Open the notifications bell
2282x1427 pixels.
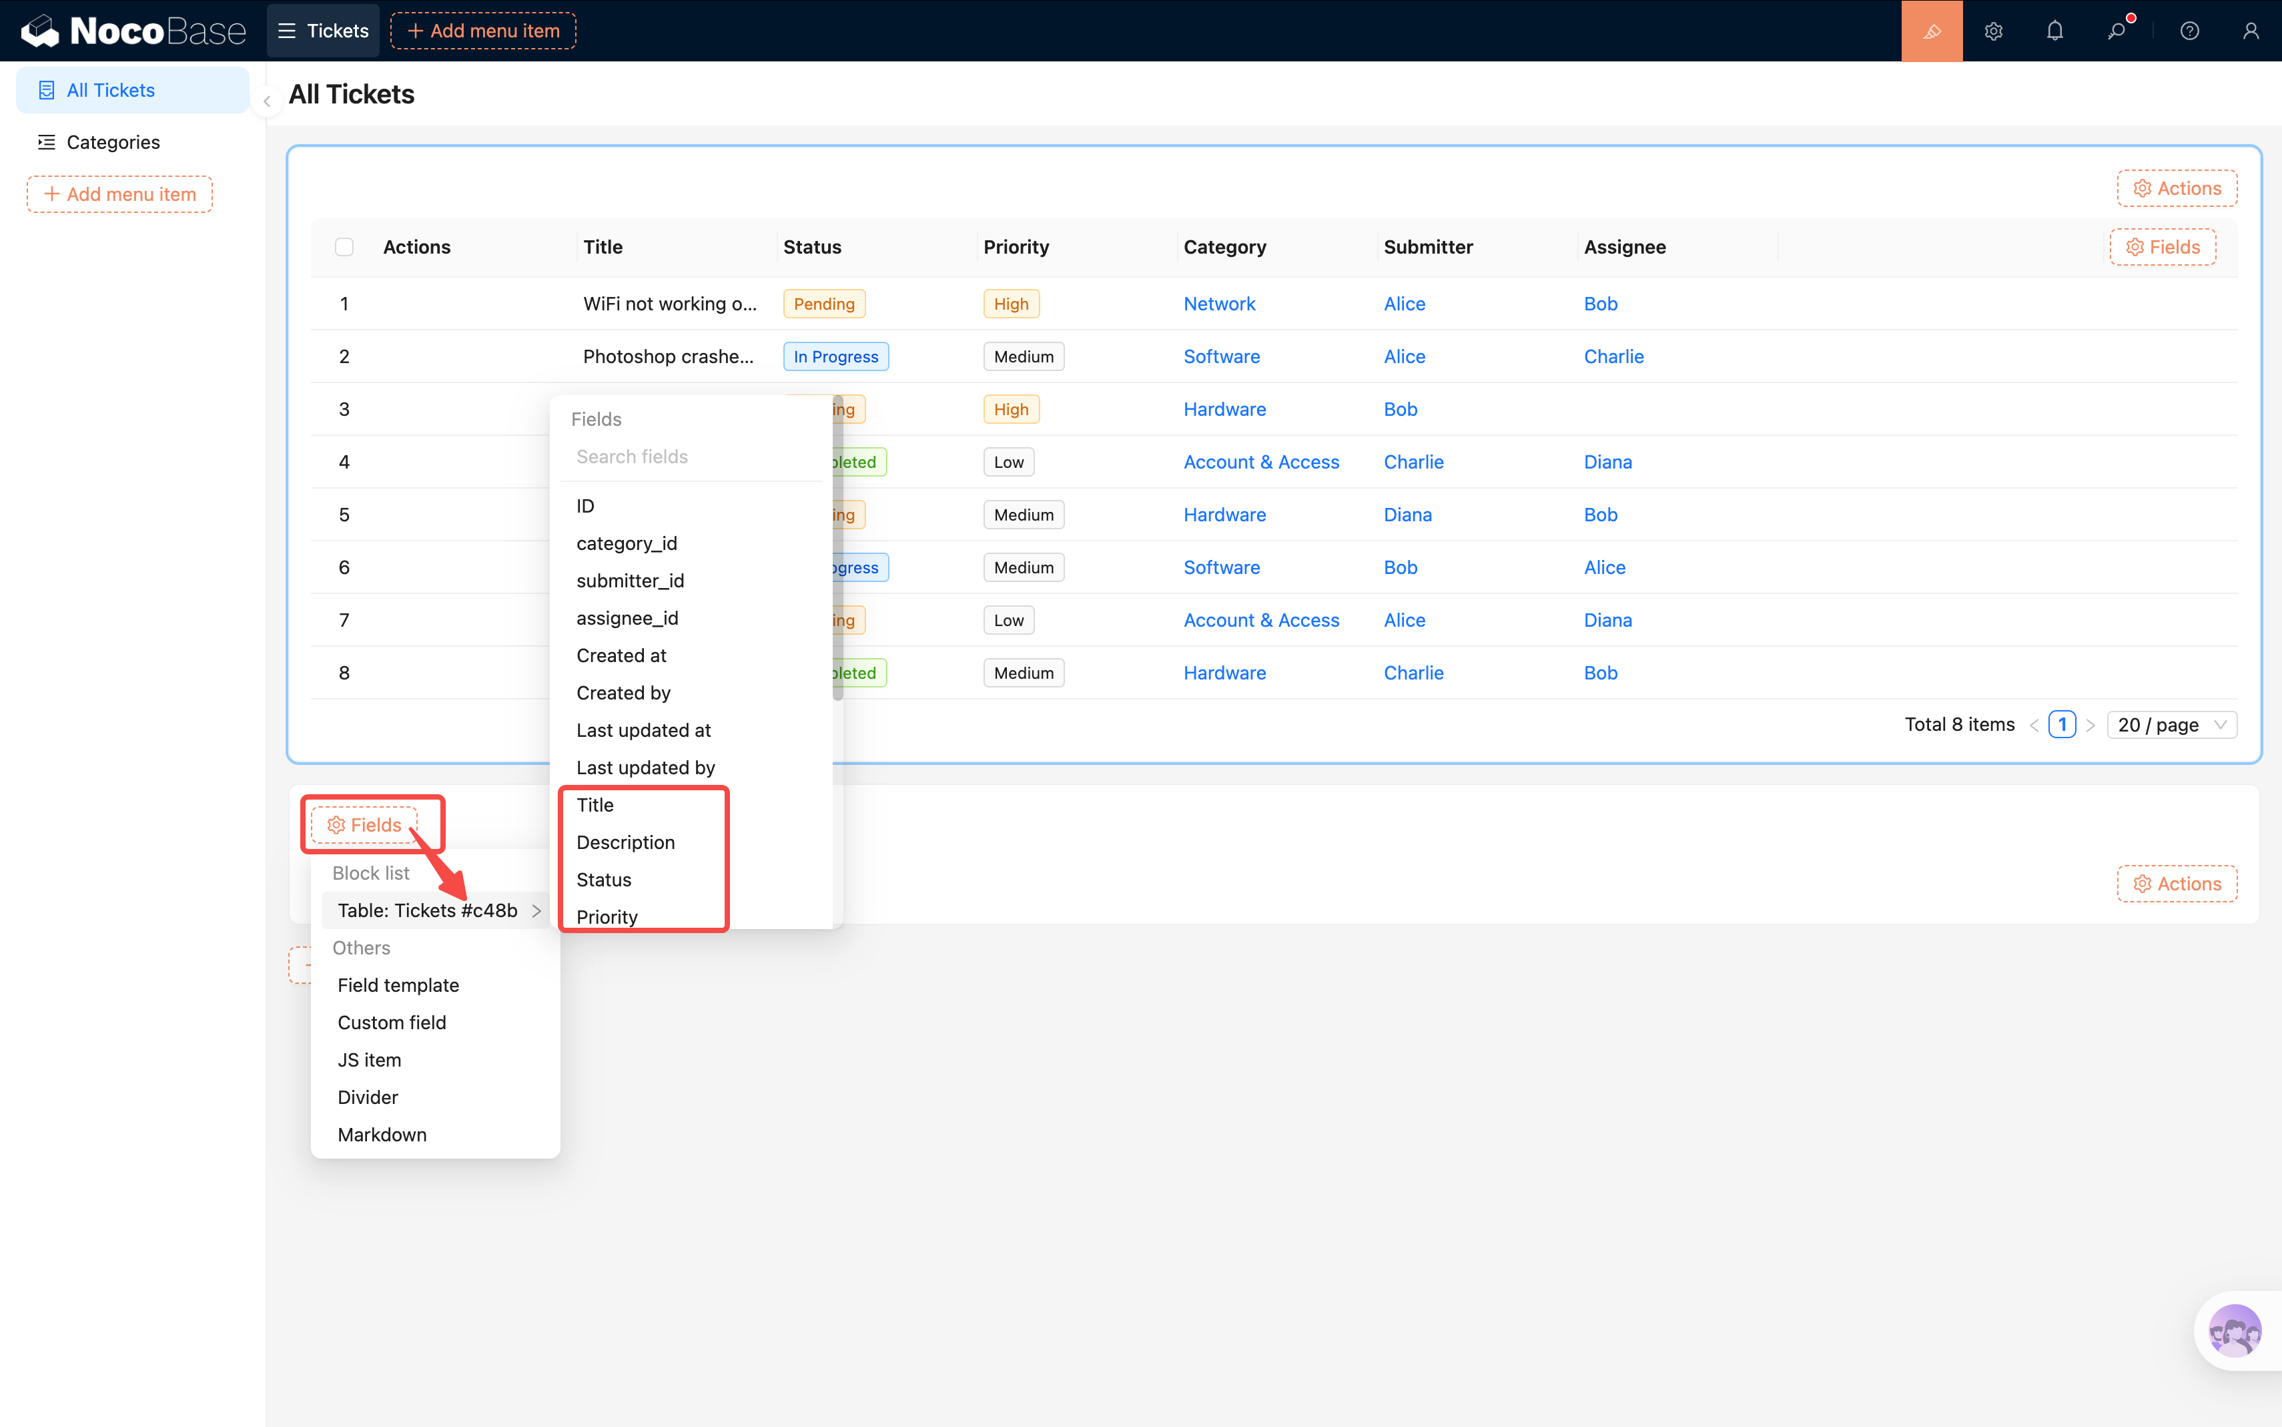(2054, 31)
